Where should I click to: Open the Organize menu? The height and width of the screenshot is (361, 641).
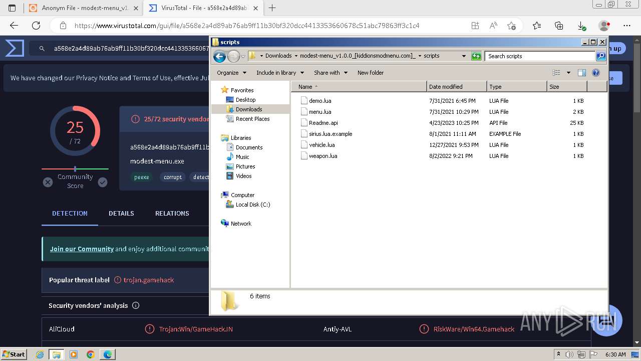click(231, 73)
